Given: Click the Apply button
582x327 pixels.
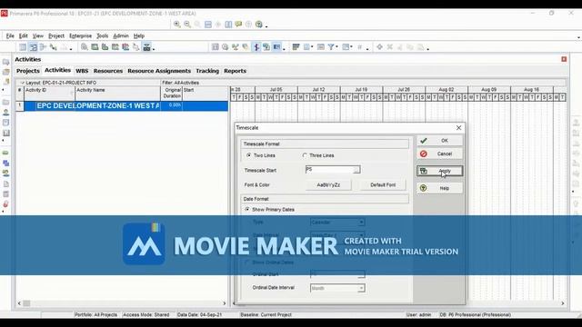Looking at the screenshot, I should 440,171.
